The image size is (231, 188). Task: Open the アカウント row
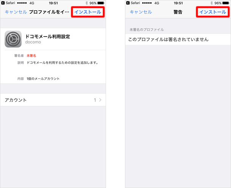point(53,100)
